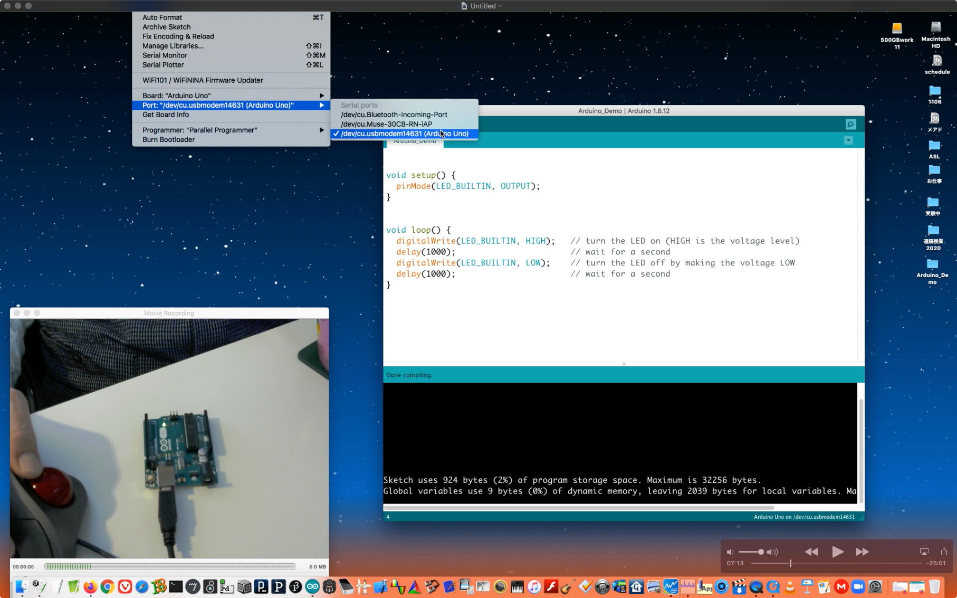Click Burn Bootloader in the menu
This screenshot has height=598, width=957.
pos(168,140)
